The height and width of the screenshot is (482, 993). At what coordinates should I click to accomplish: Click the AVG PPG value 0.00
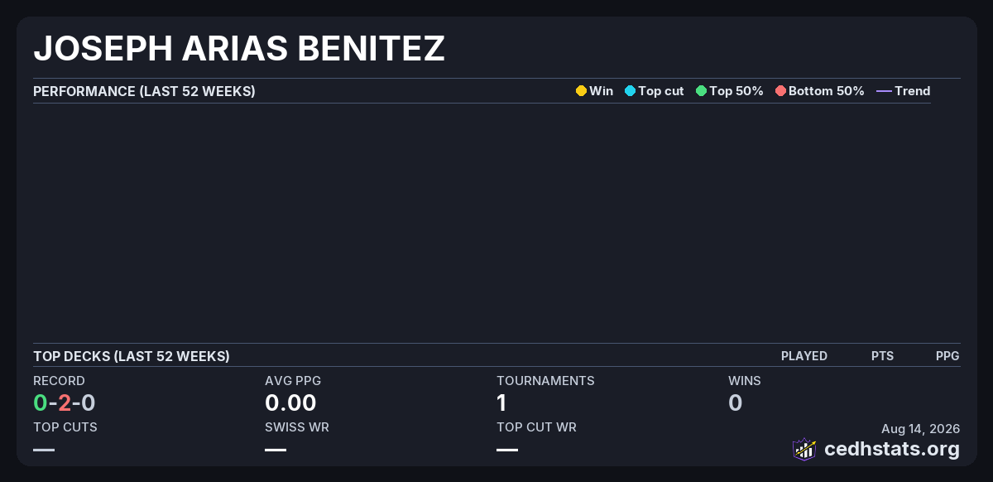[290, 403]
